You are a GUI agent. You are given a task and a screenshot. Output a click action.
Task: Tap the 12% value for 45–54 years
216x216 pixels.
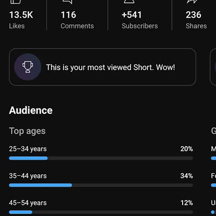point(187,203)
